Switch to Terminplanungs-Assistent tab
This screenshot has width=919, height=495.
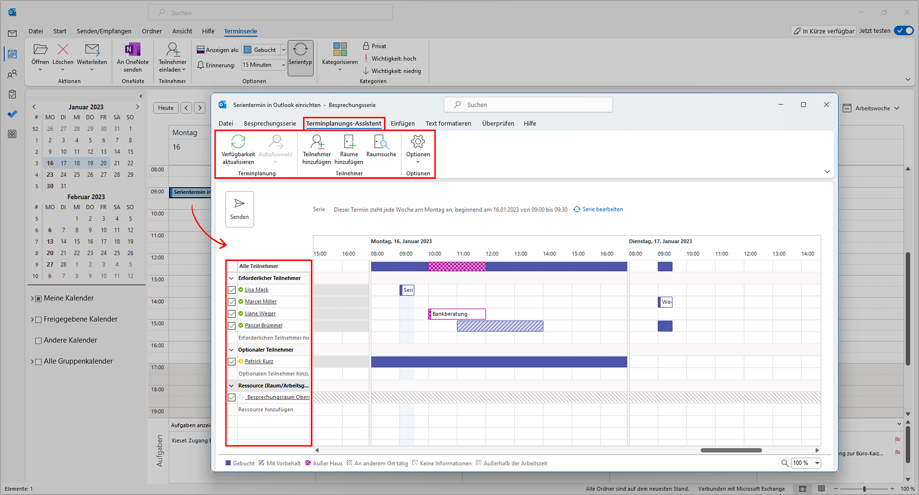point(344,123)
